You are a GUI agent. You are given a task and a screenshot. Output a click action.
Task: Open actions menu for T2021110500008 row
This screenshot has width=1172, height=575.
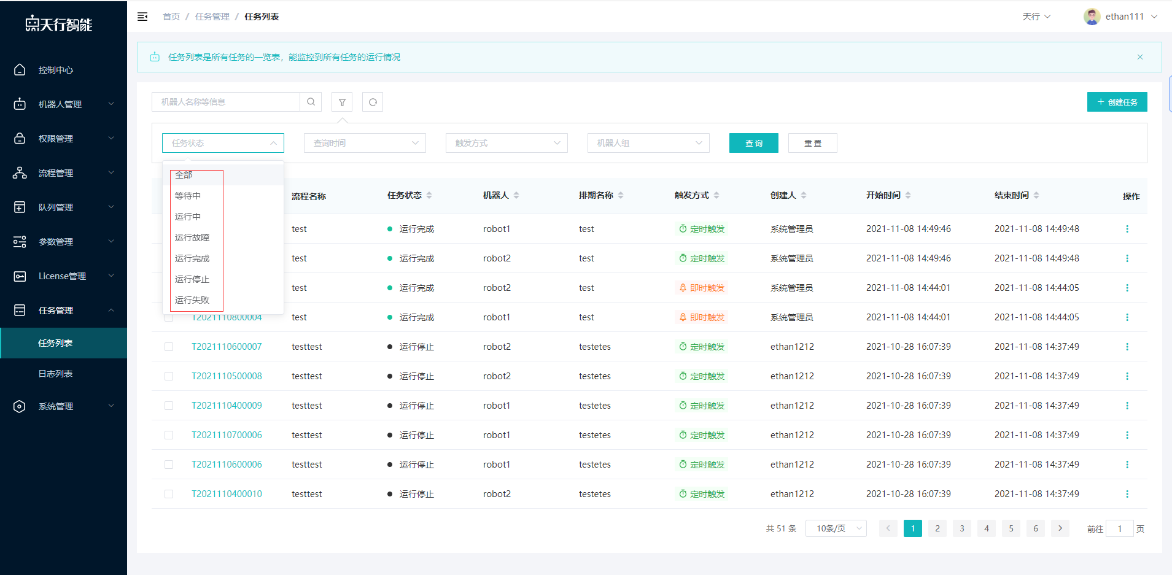tap(1127, 376)
